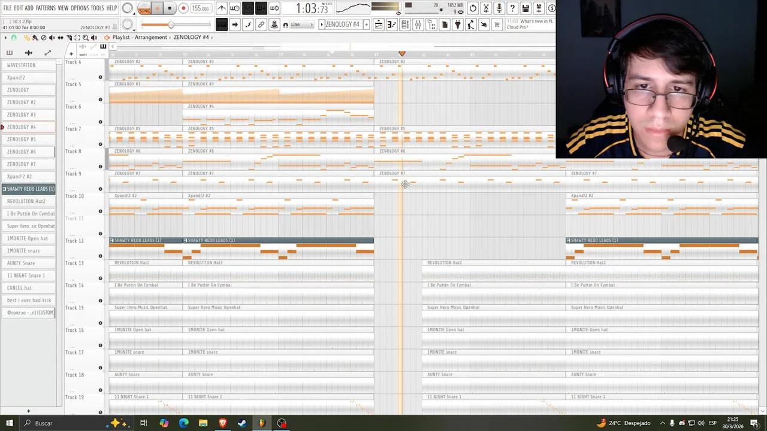This screenshot has height=431, width=767.
Task: Select the Delete tool in playlist
Action: (44, 38)
